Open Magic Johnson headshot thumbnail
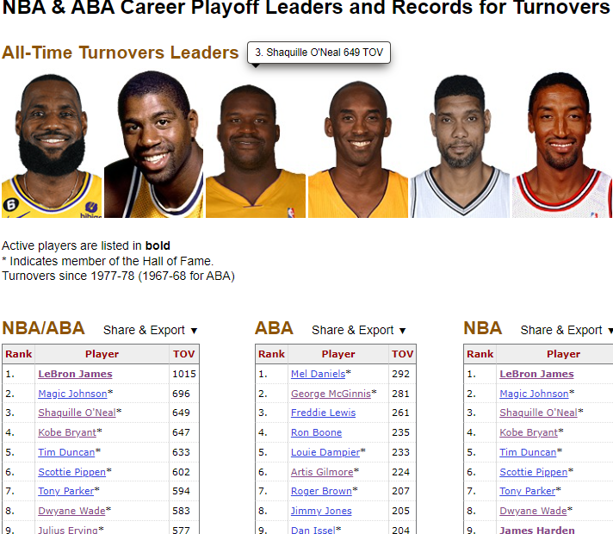The width and height of the screenshot is (613, 534). coord(153,146)
